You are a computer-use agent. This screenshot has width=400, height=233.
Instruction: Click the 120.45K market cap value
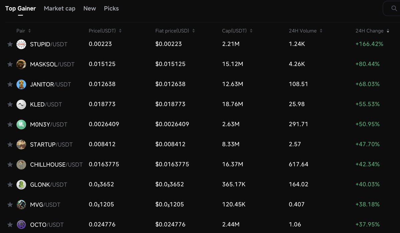pos(234,204)
